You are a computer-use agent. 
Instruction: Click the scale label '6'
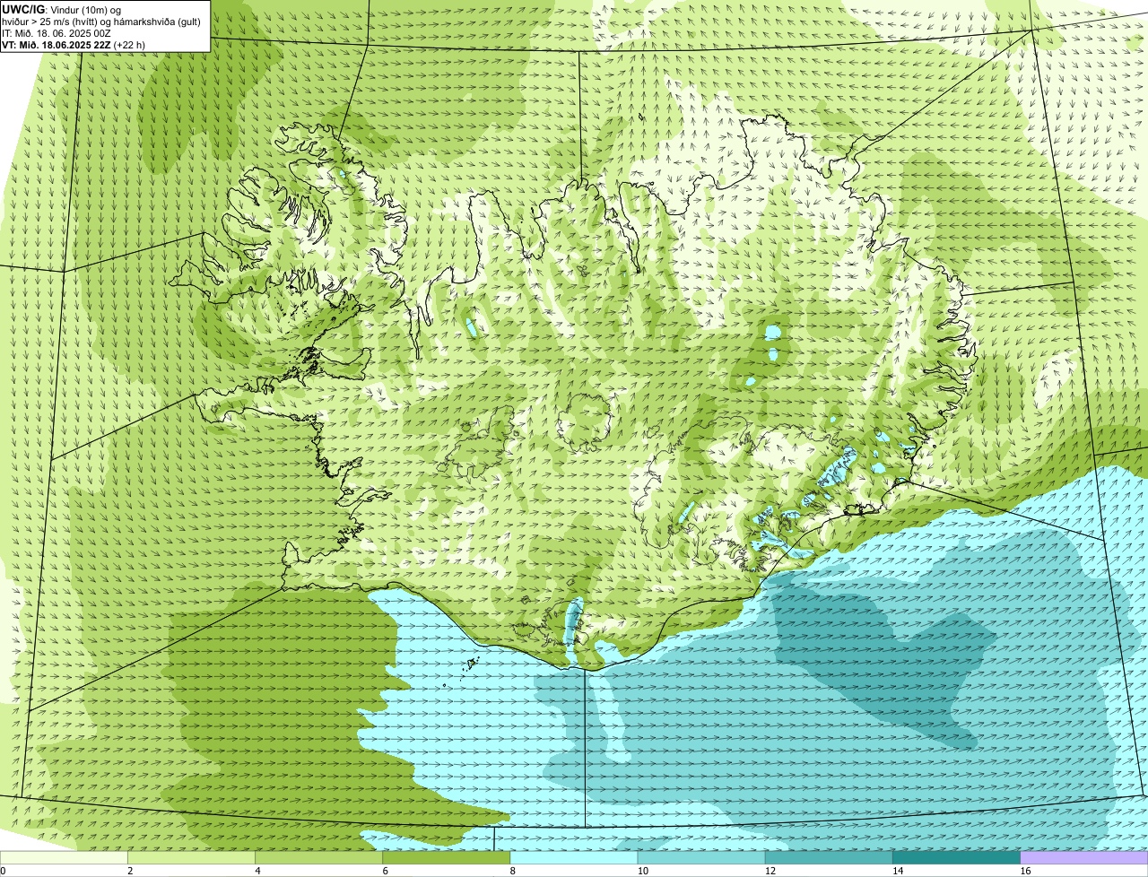(385, 871)
